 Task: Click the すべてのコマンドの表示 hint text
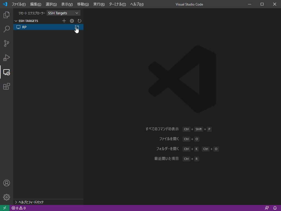[162, 129]
